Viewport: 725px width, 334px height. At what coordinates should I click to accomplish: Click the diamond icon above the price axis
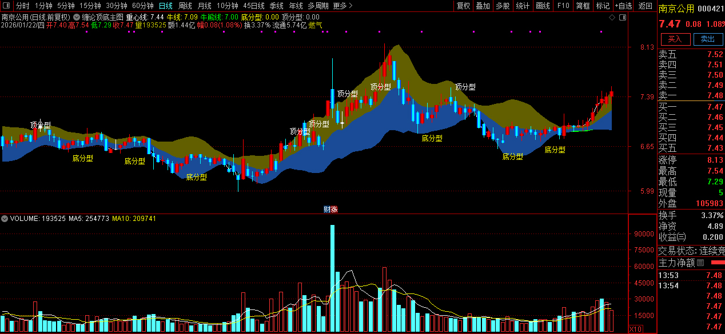tap(612, 17)
